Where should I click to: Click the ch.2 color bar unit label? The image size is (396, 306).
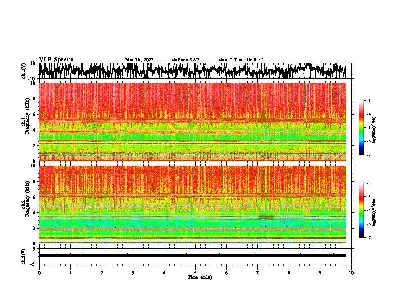click(374, 213)
